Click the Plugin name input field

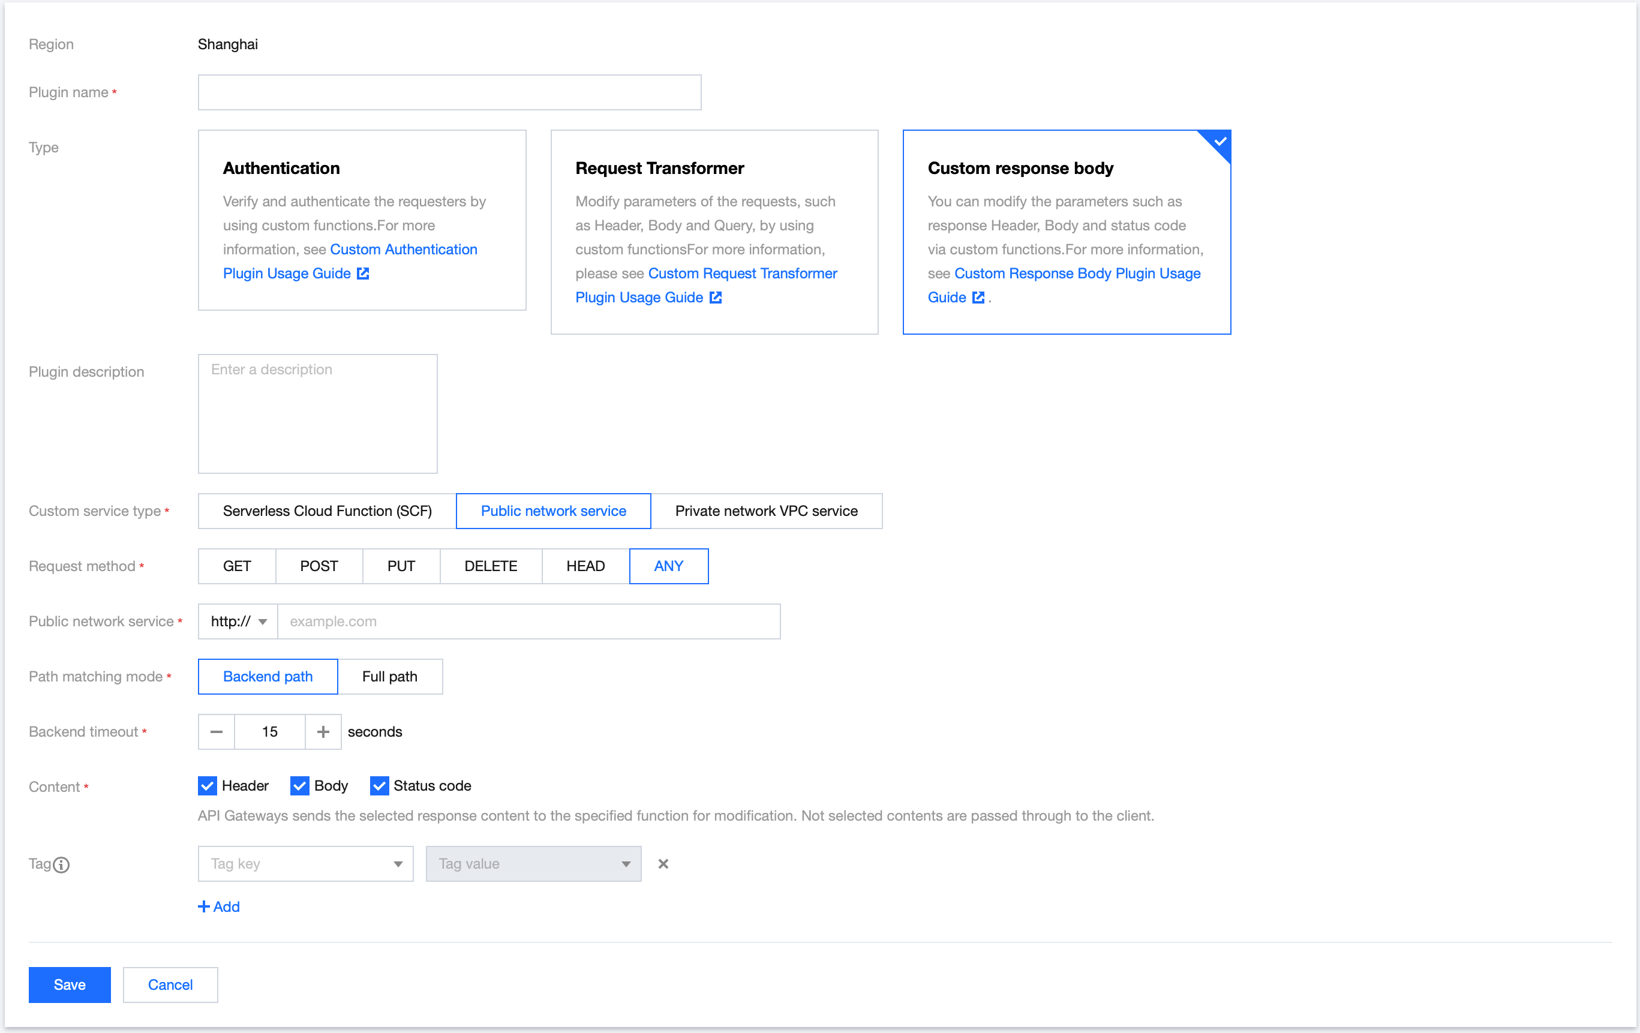pos(449,92)
